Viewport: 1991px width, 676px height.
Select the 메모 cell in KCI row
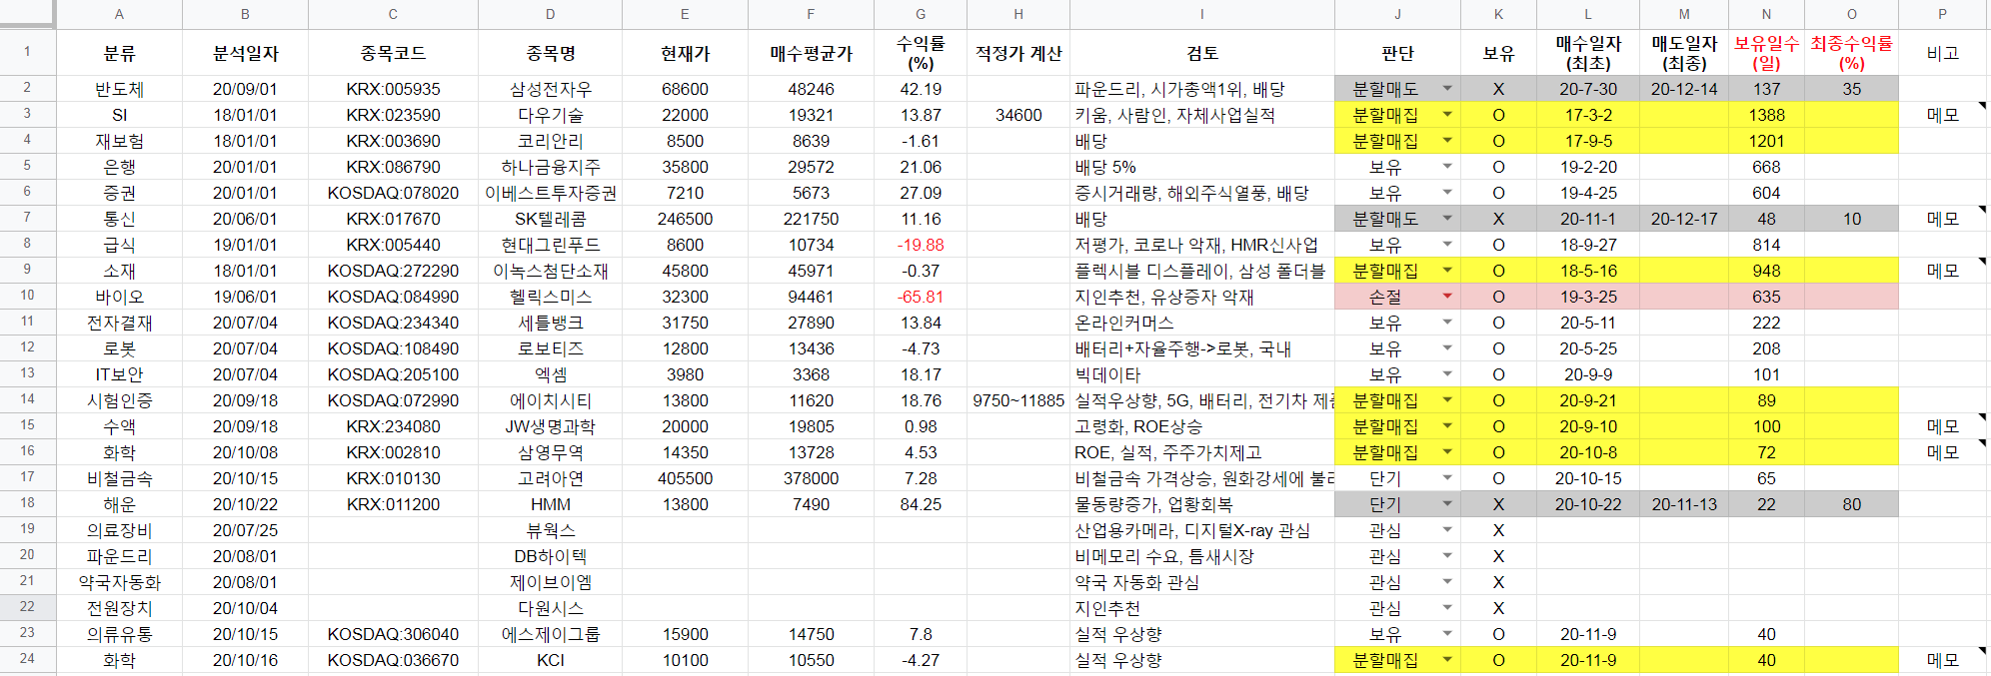(1942, 660)
